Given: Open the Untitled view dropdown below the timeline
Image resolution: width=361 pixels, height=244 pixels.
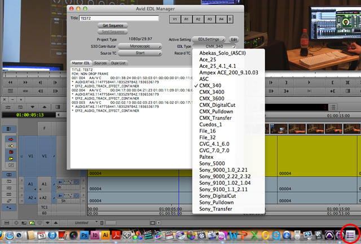Looking at the screenshot, I should tap(83, 223).
